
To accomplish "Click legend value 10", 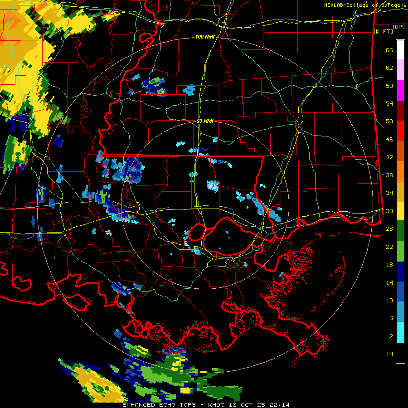I will point(389,300).
